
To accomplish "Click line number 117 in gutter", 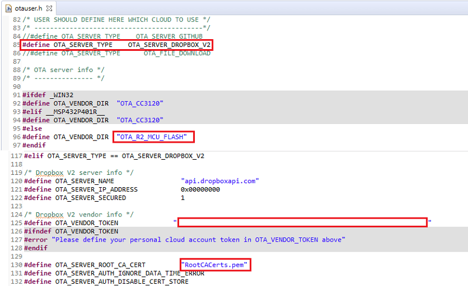I will pos(16,156).
